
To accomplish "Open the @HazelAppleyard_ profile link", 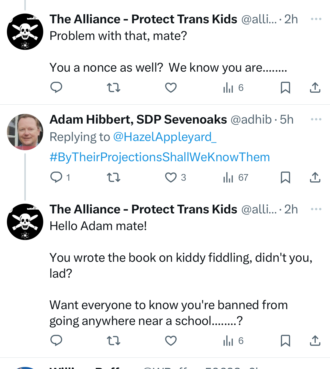I will coord(165,137).
